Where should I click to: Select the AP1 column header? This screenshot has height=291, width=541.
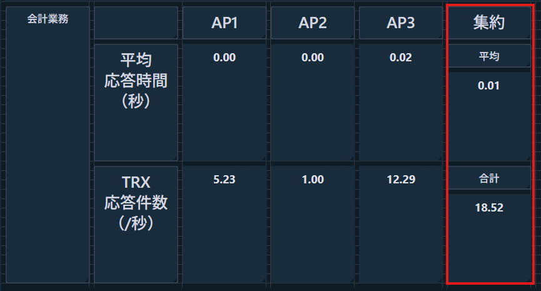click(x=224, y=23)
